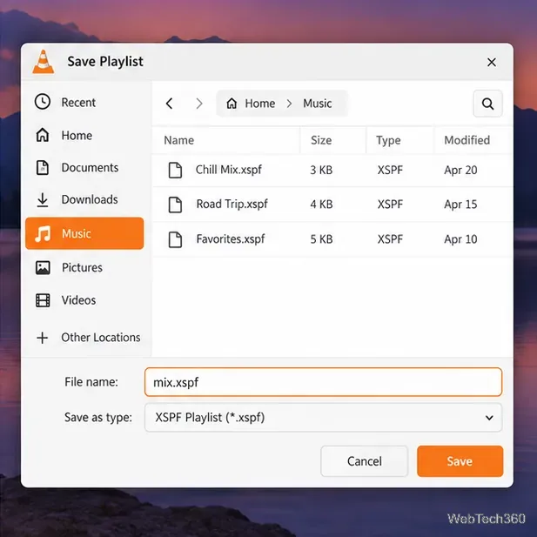Click the file icon for Road Trip.xspf
This screenshot has width=537, height=537.
175,205
